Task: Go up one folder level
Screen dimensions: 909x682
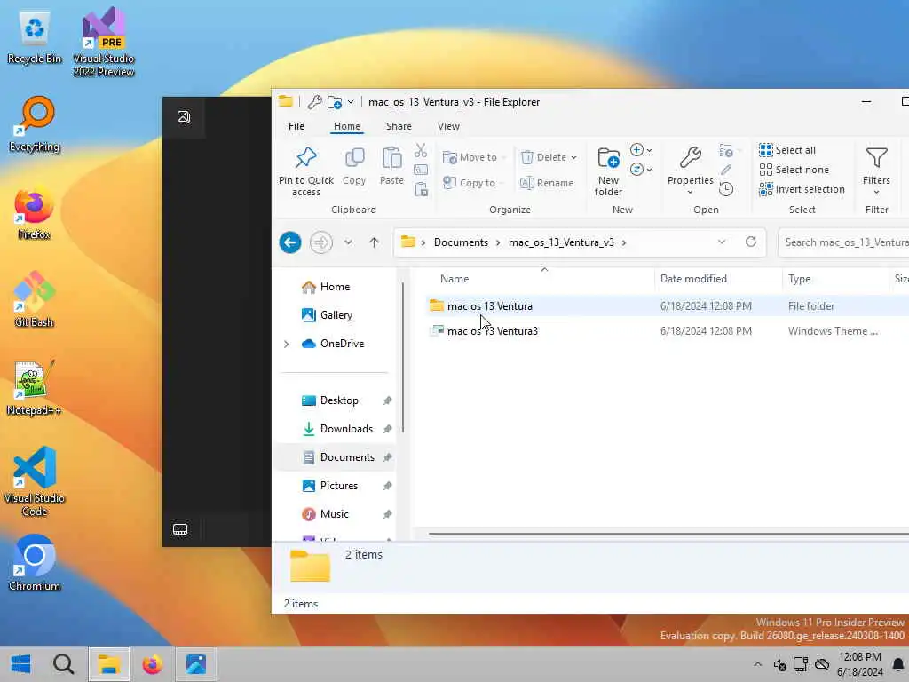Action: point(375,242)
